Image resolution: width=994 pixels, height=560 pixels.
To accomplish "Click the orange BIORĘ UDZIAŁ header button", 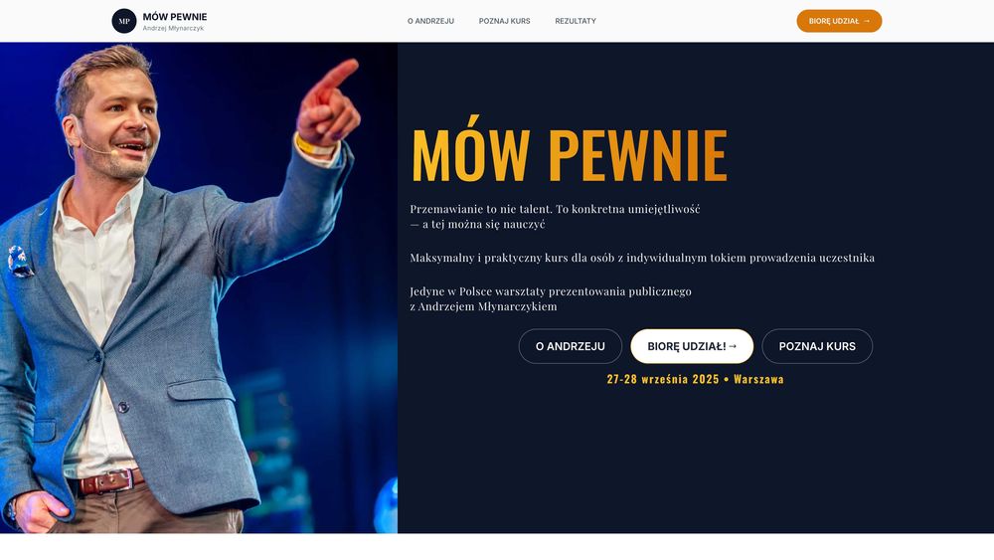I will 839,21.
